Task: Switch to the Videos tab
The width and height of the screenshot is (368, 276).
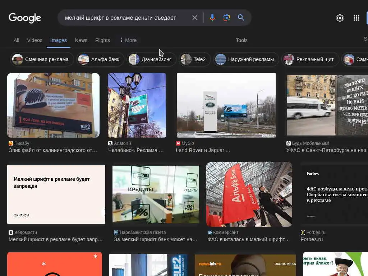Action: 35,40
